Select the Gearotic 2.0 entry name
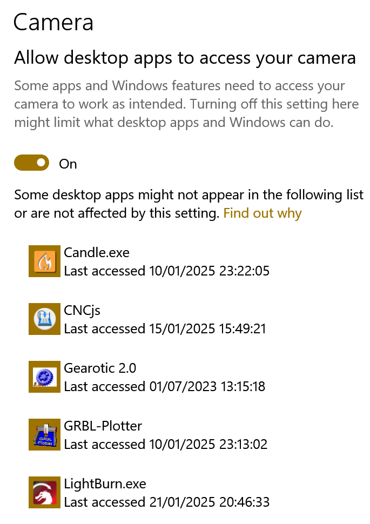 pyautogui.click(x=100, y=368)
